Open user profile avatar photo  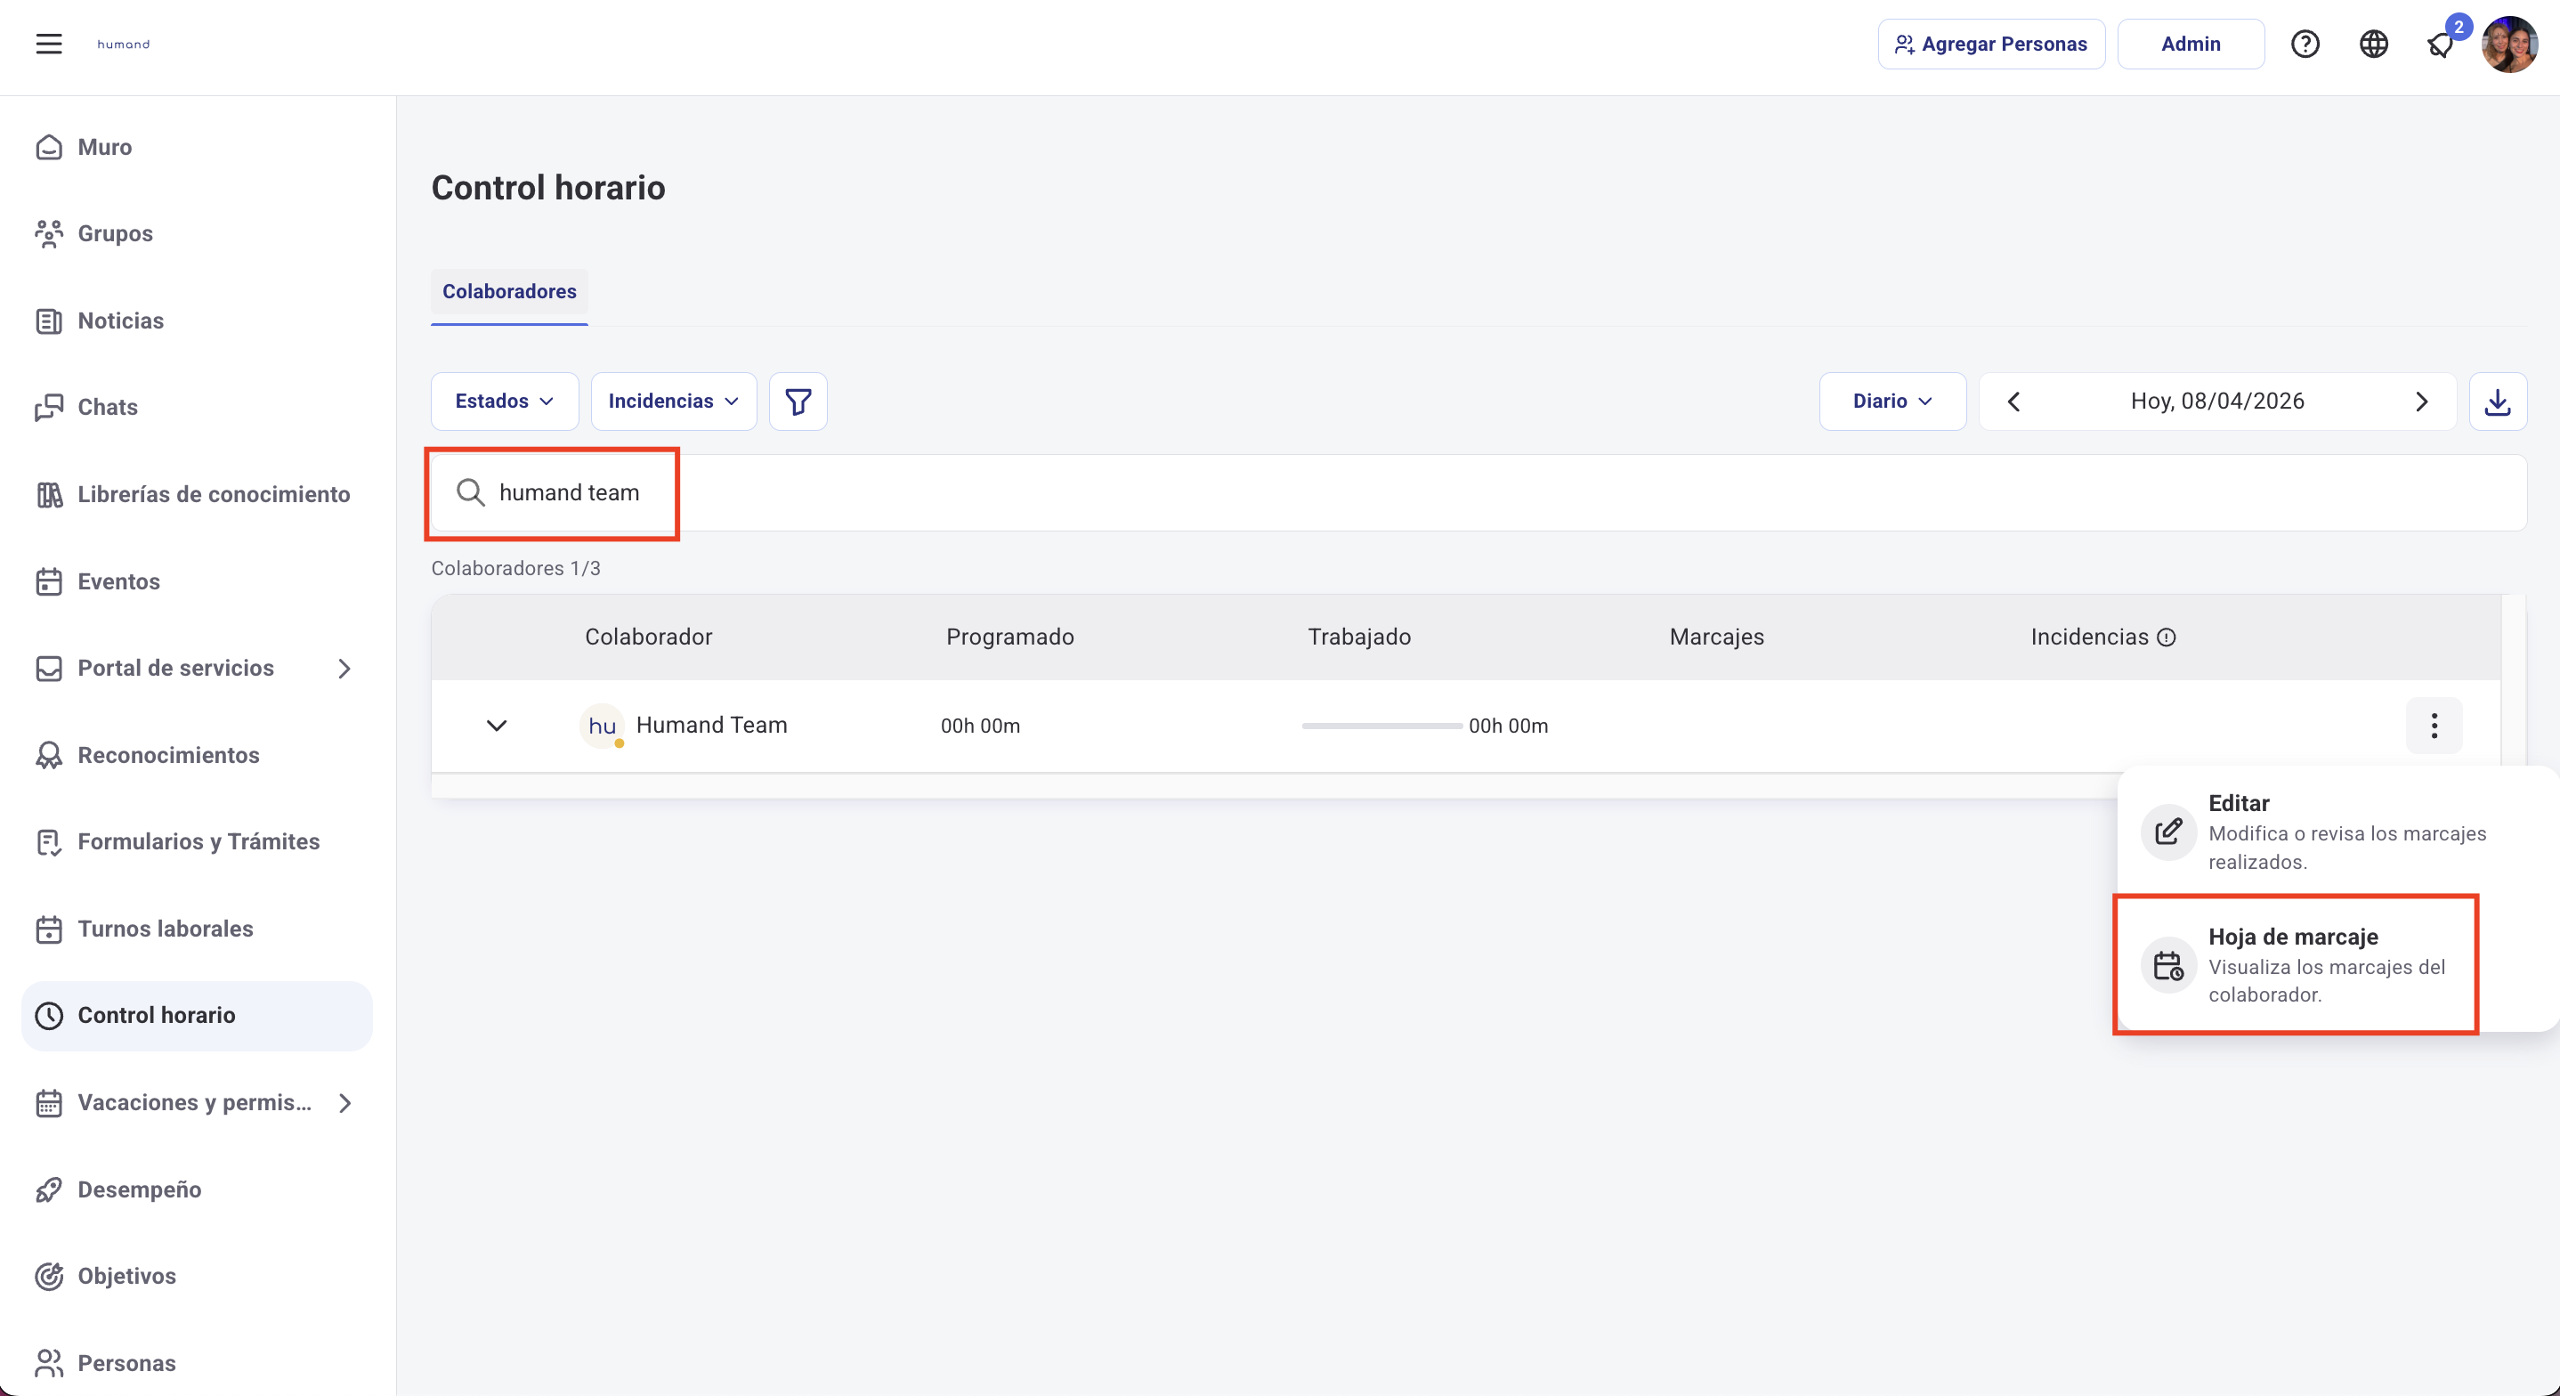tap(2508, 44)
